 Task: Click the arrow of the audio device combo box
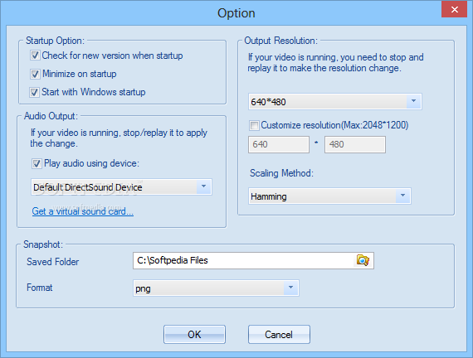[x=204, y=186]
